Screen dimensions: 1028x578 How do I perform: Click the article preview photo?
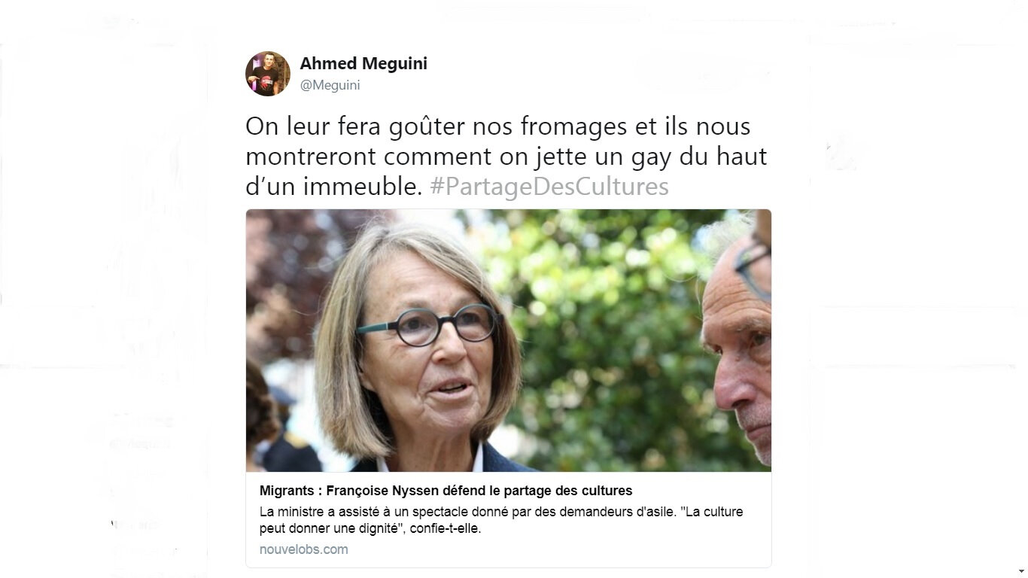509,340
